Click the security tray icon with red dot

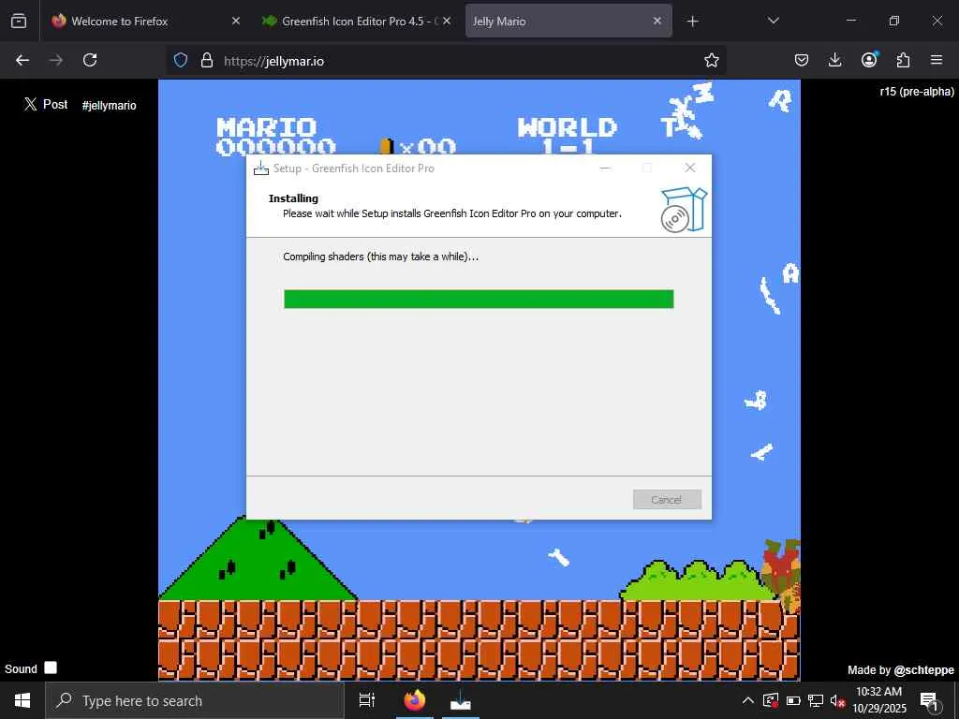click(771, 700)
